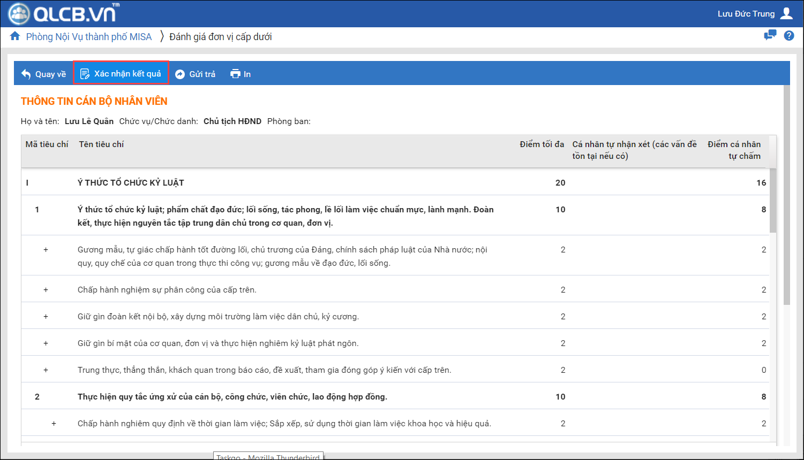
Task: Expand the Chấp hành nghiêm sự phân công row
Action: coord(46,290)
